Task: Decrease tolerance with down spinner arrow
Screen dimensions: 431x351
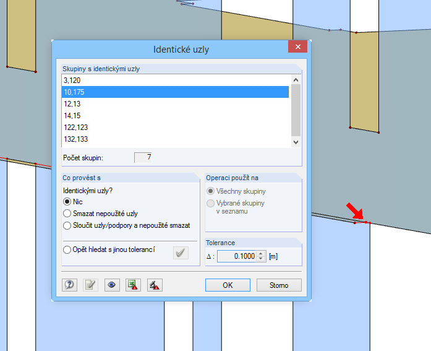Action: pyautogui.click(x=261, y=259)
